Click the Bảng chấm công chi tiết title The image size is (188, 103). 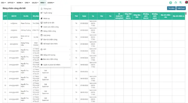pyautogui.click(x=14, y=8)
